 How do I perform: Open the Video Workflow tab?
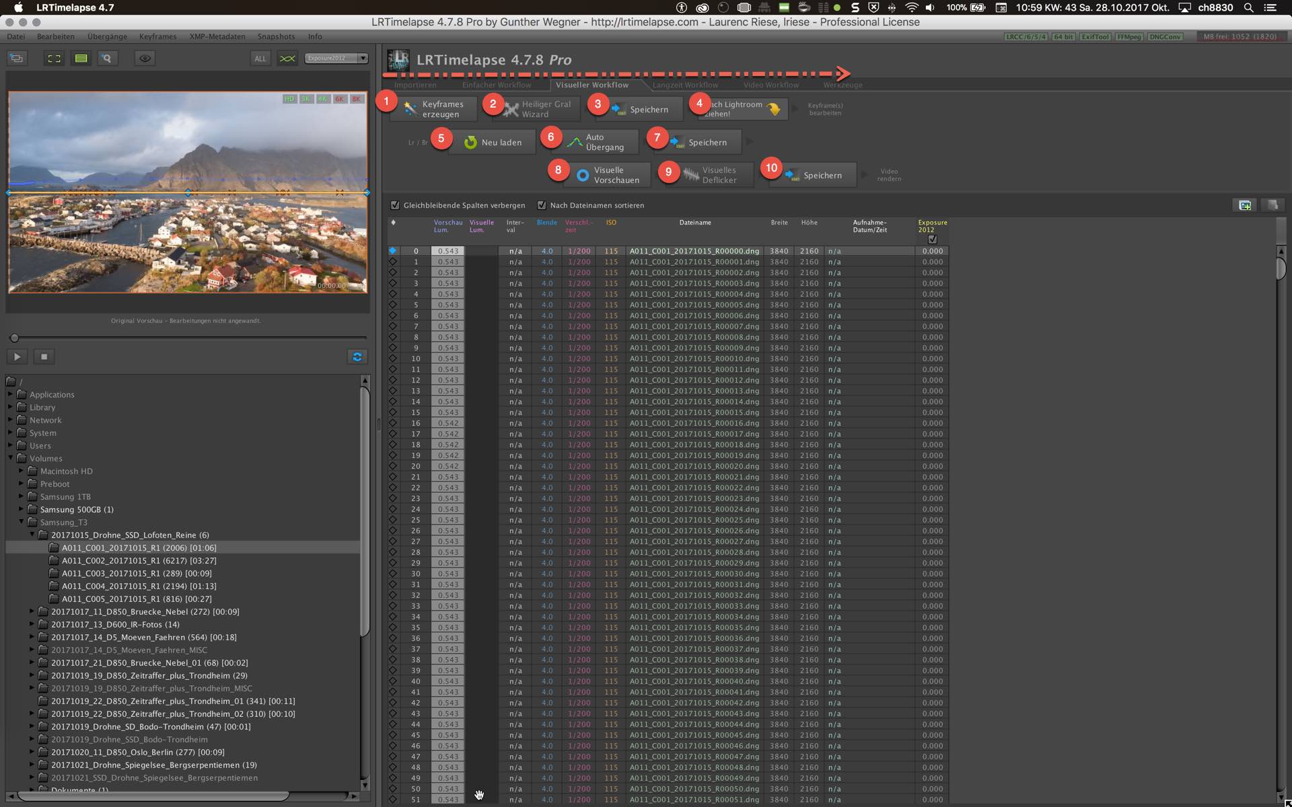click(x=771, y=85)
